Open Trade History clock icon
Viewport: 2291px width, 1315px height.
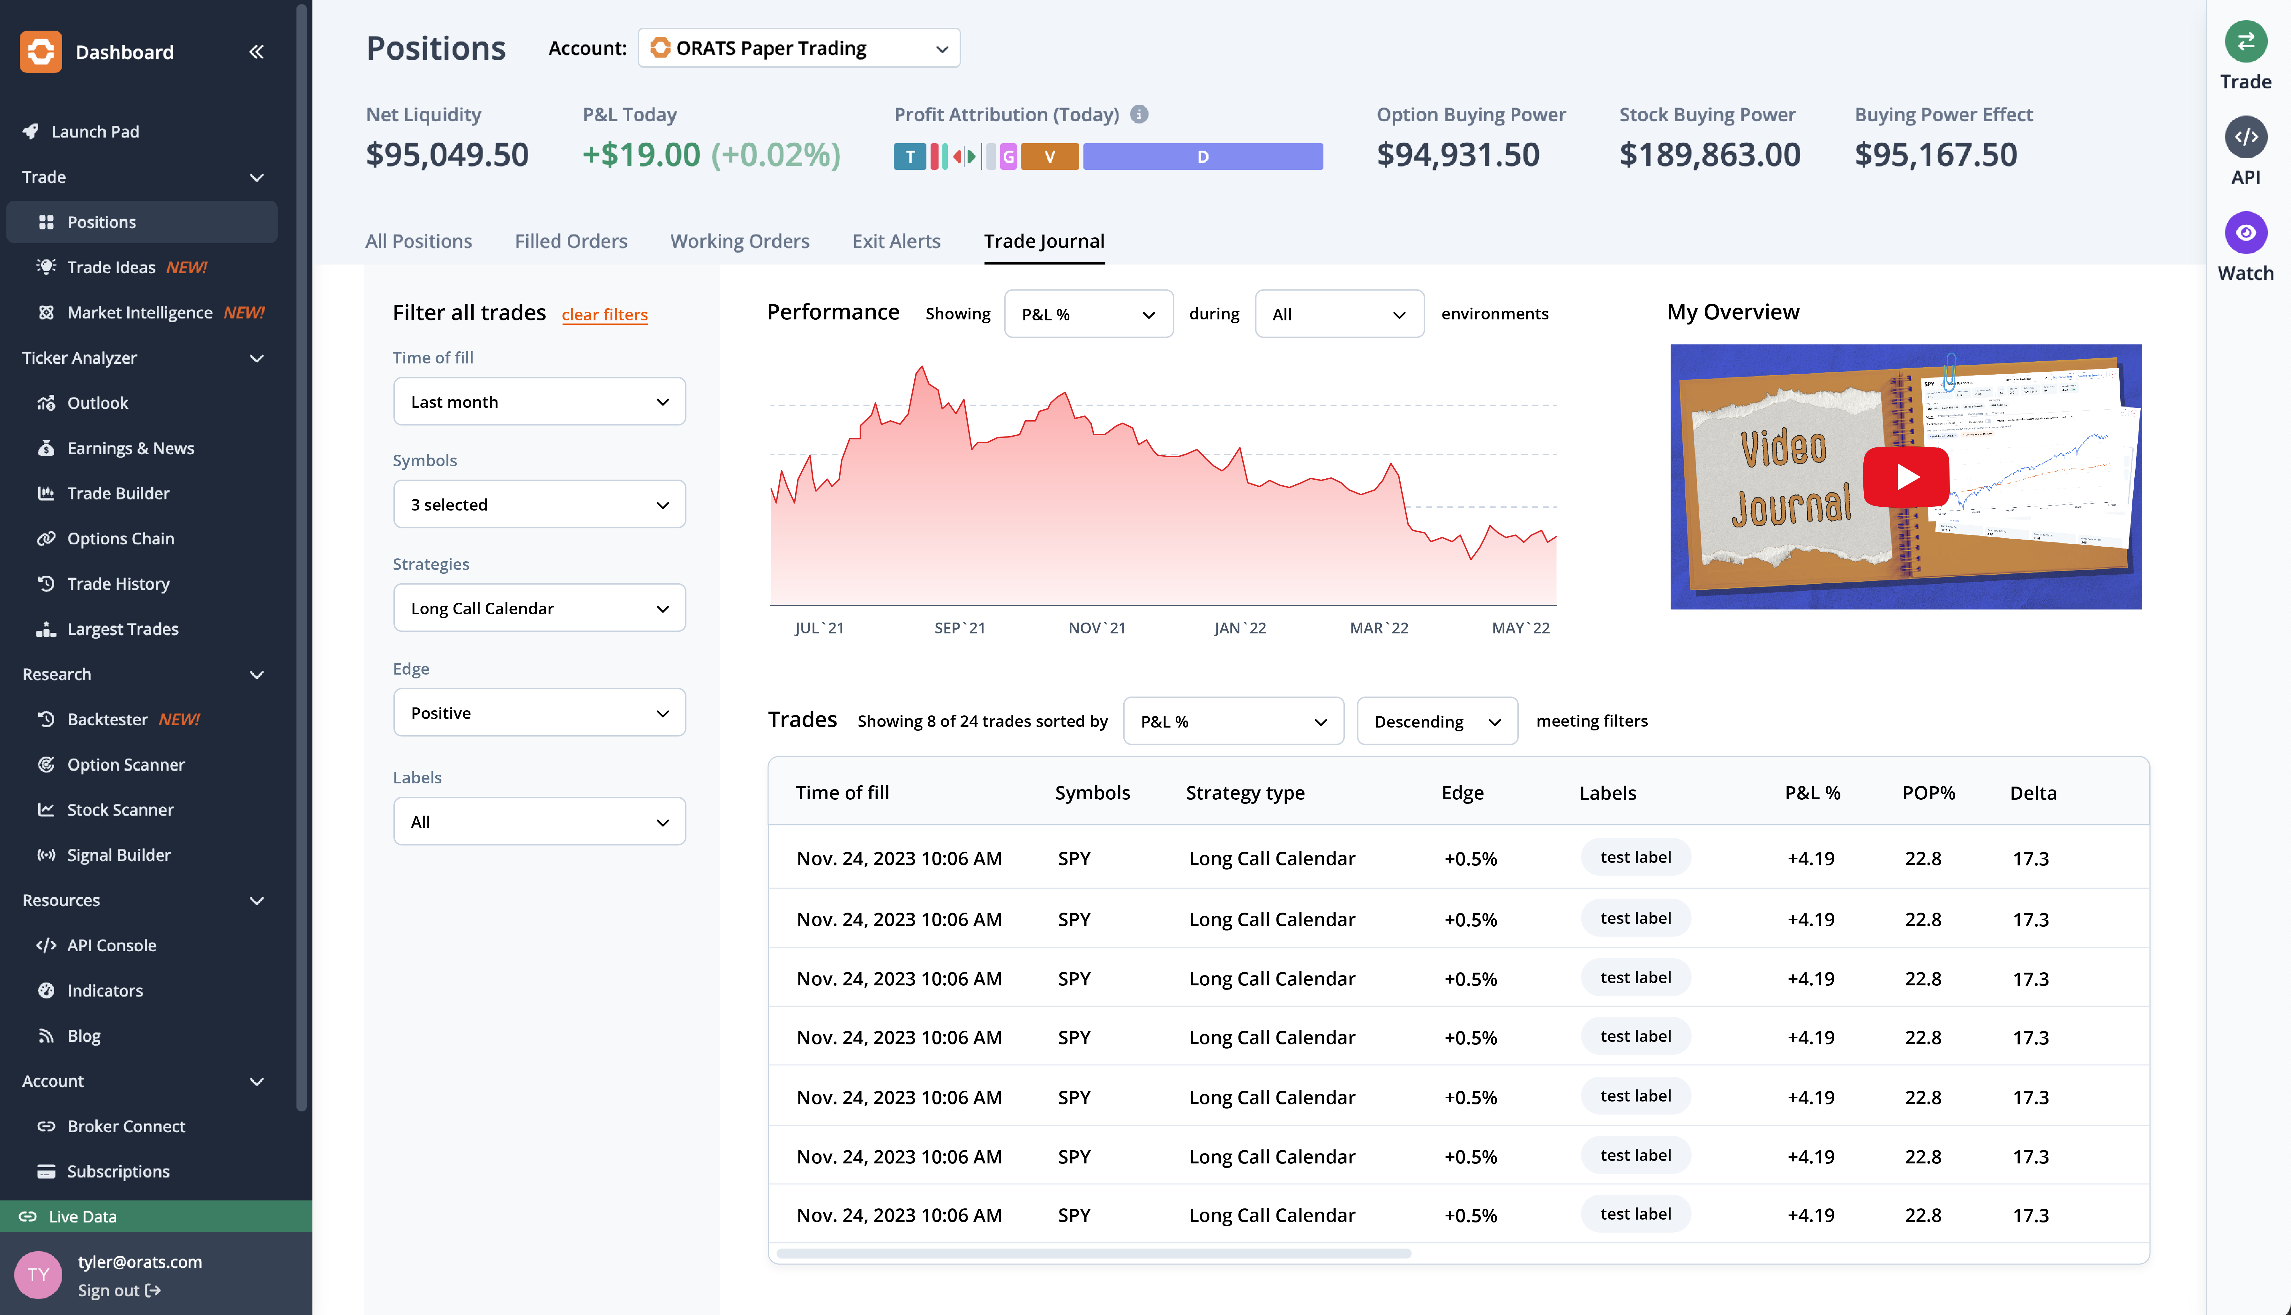coord(46,583)
